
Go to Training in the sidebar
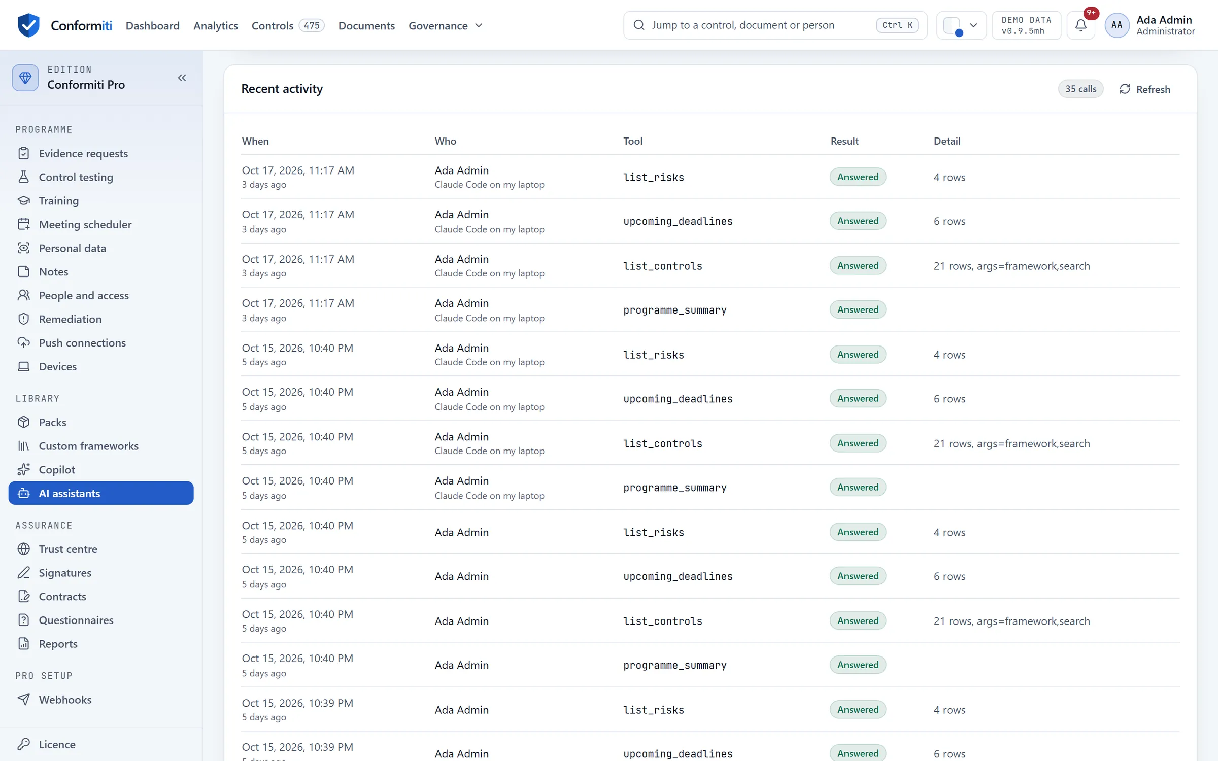(x=101, y=200)
